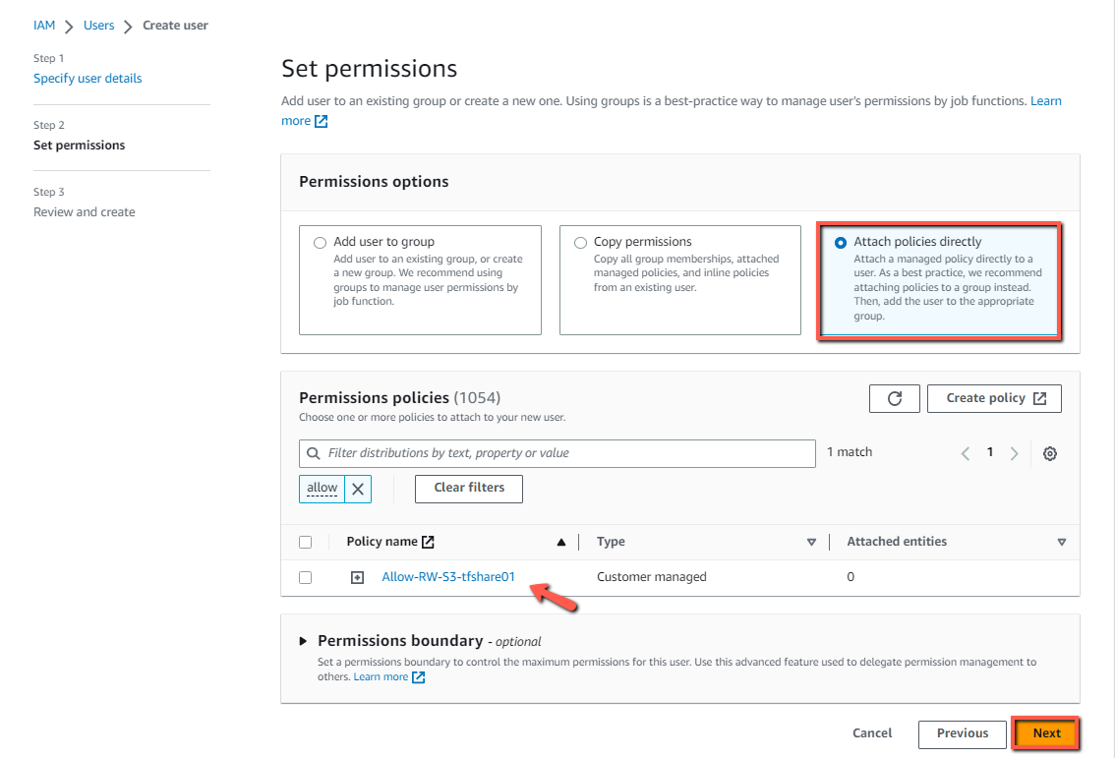The image size is (1115, 758).
Task: Select 'Add user to group' option
Action: pos(320,243)
